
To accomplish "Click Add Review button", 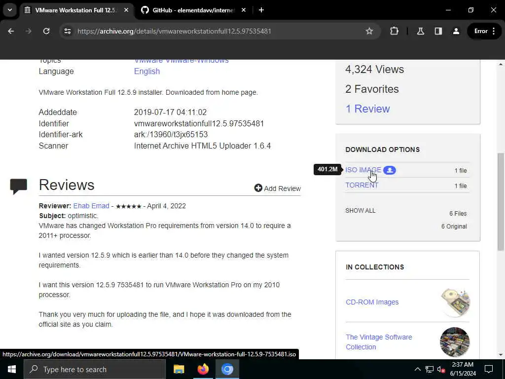I will (x=278, y=189).
